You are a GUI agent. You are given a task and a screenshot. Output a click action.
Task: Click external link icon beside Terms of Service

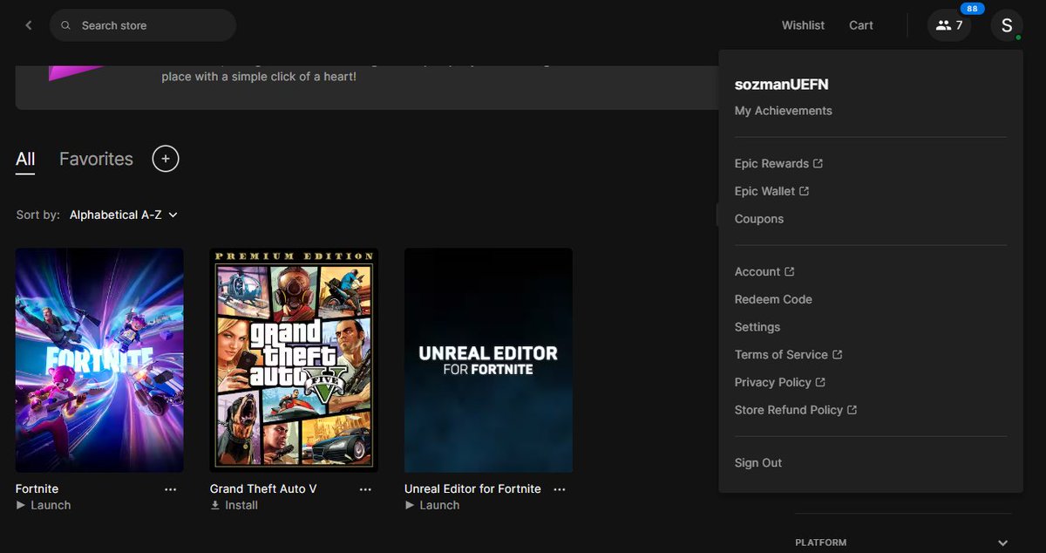[x=837, y=354]
